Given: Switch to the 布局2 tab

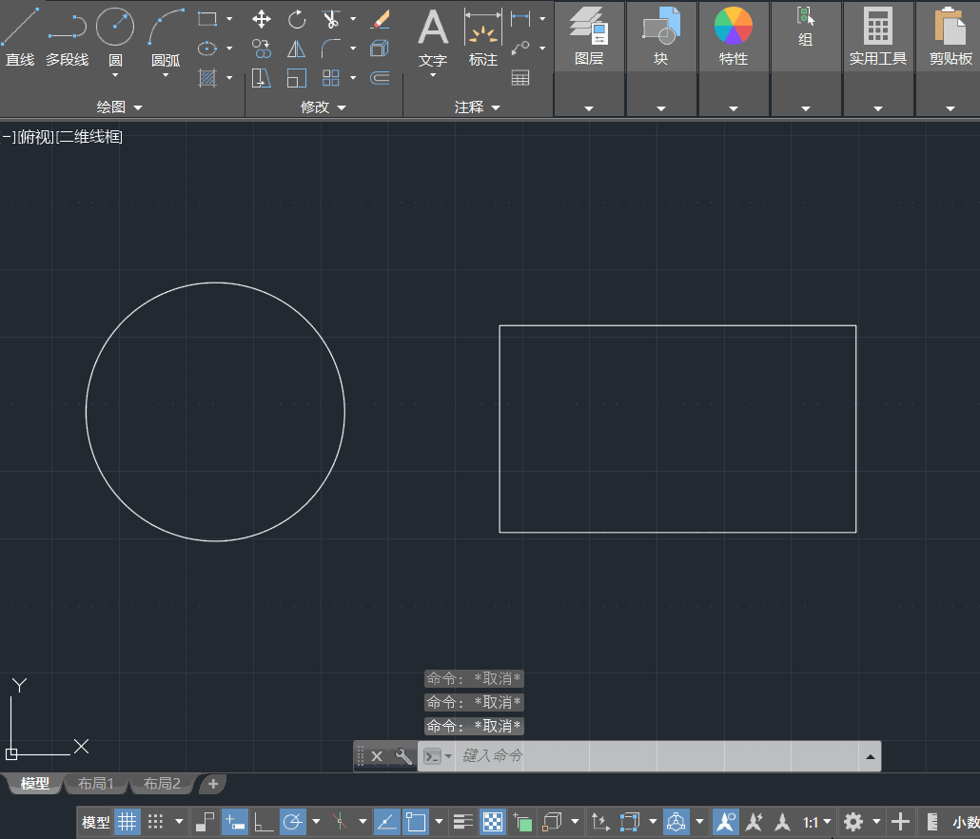Looking at the screenshot, I should (x=162, y=784).
